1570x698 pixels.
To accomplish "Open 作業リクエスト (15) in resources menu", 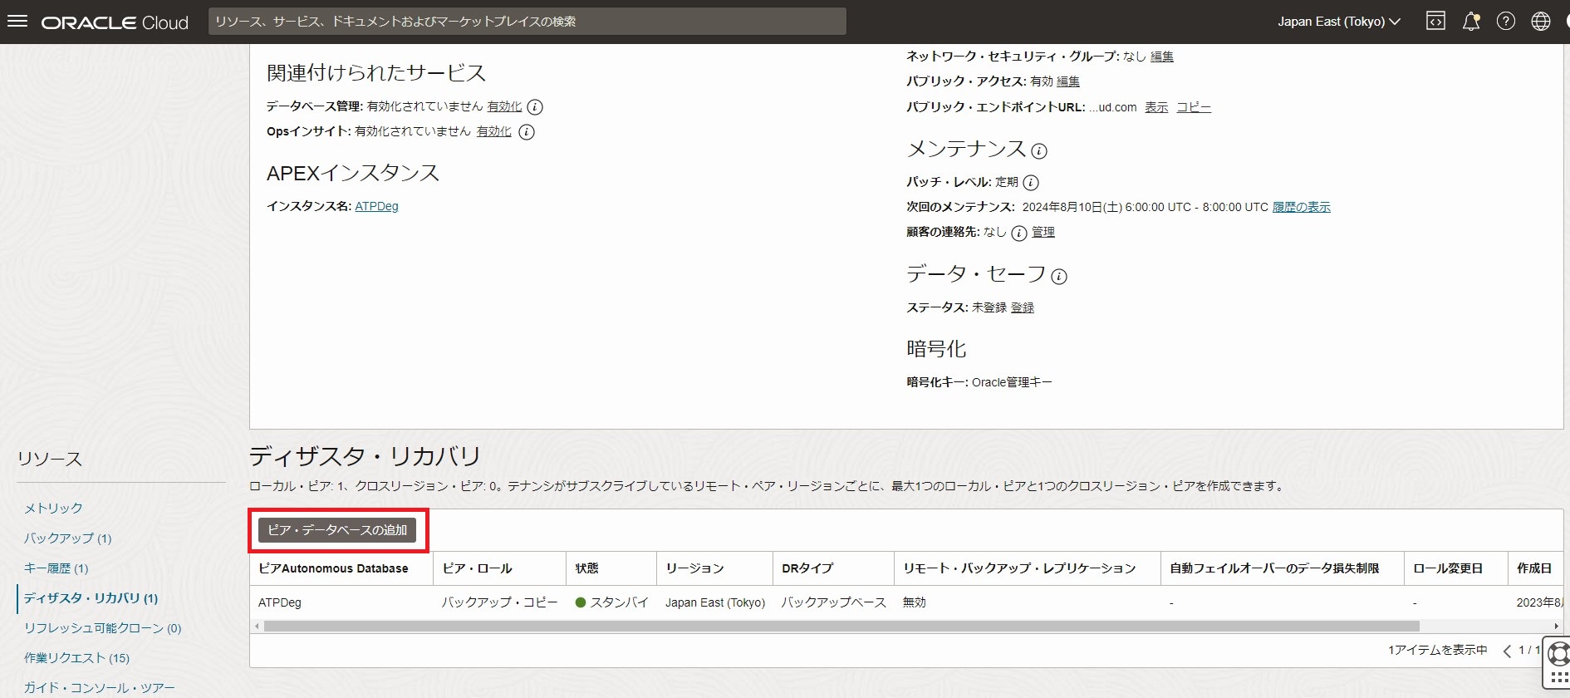I will [x=76, y=657].
